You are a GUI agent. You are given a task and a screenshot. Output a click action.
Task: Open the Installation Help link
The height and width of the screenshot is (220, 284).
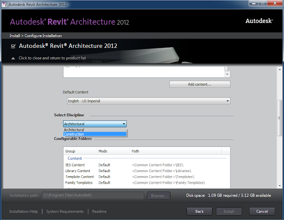[x=24, y=212]
